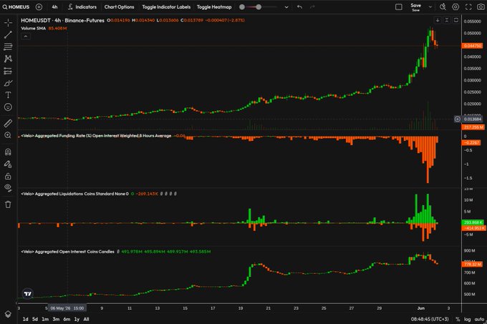Select the forecasting and measurement tool

tap(8, 71)
